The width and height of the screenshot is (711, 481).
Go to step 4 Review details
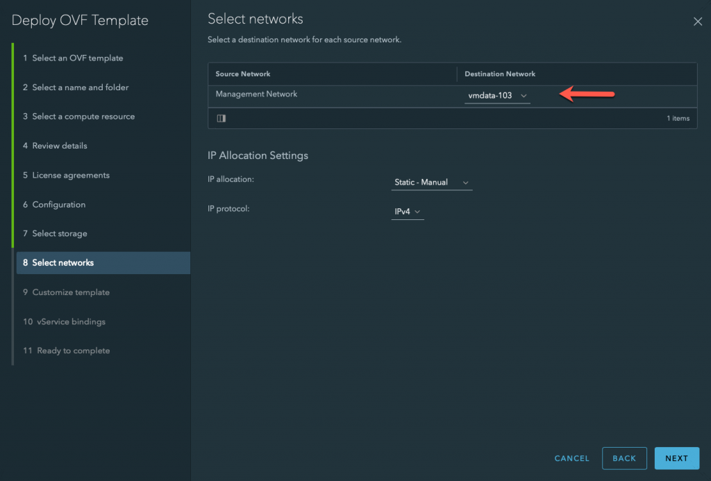[55, 146]
